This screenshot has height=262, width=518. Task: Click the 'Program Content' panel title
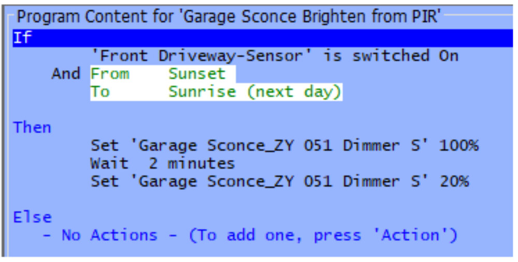228,17
